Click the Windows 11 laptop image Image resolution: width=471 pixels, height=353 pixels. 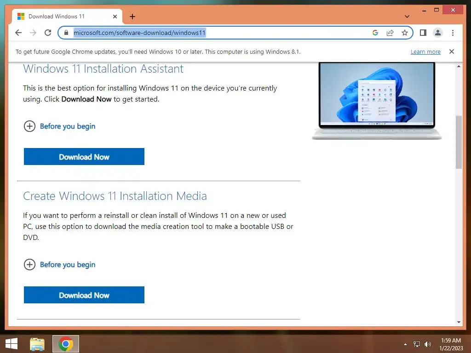tap(377, 101)
